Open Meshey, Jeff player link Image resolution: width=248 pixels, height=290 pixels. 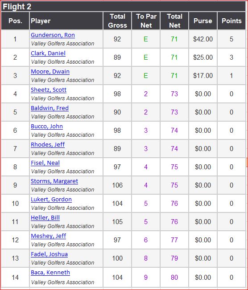pyautogui.click(x=48, y=236)
